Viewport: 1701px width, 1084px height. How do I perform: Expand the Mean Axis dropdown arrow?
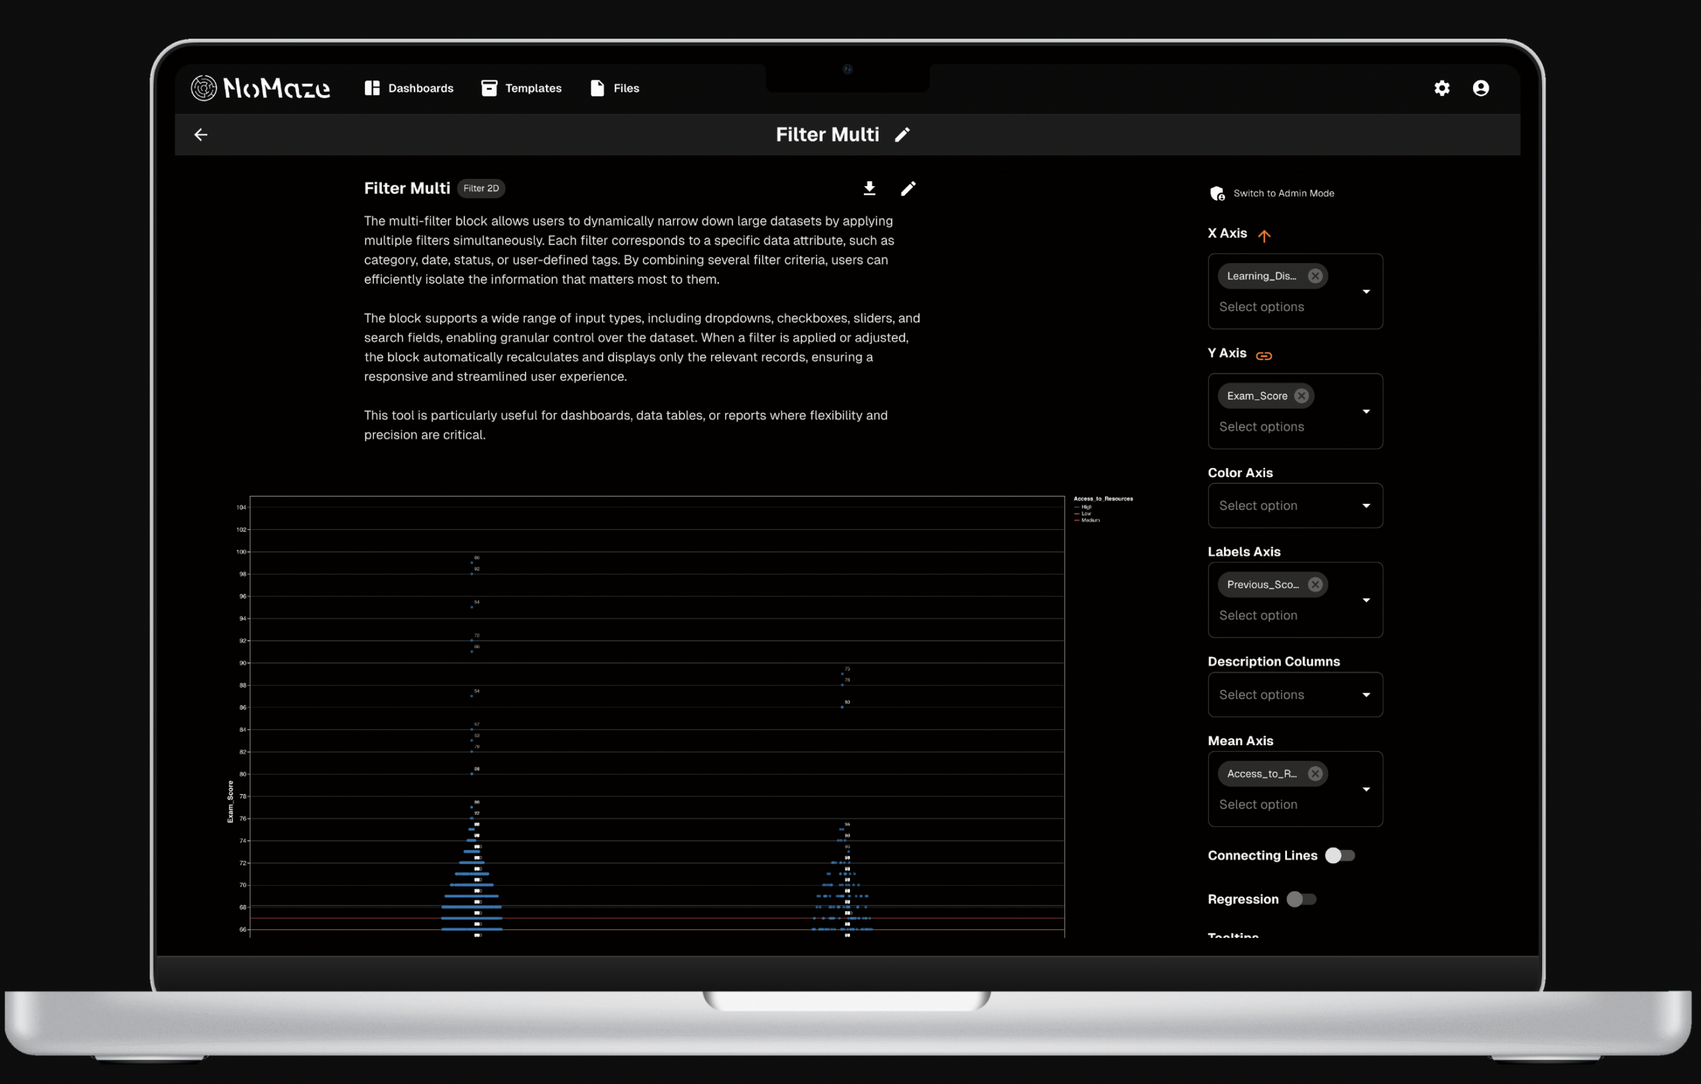1366,790
